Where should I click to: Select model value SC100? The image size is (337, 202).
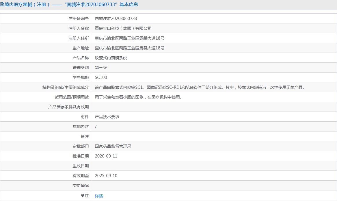coord(101,77)
